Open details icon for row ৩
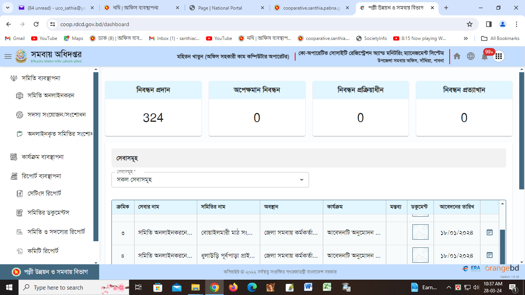 [x=490, y=232]
